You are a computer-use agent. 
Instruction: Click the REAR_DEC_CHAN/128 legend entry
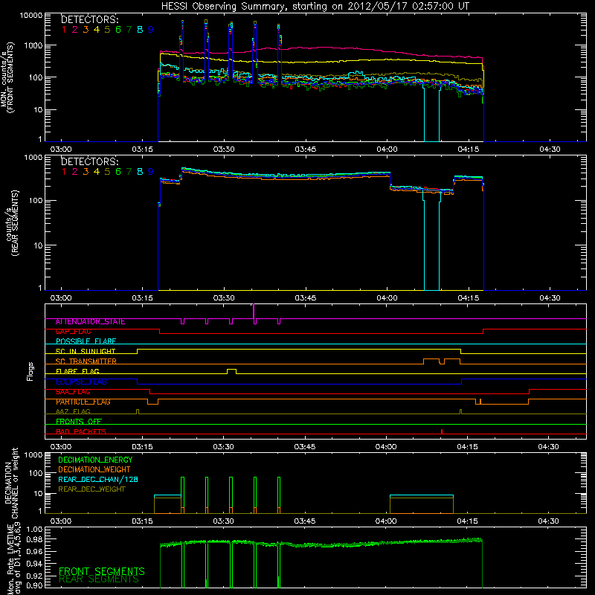98,480
